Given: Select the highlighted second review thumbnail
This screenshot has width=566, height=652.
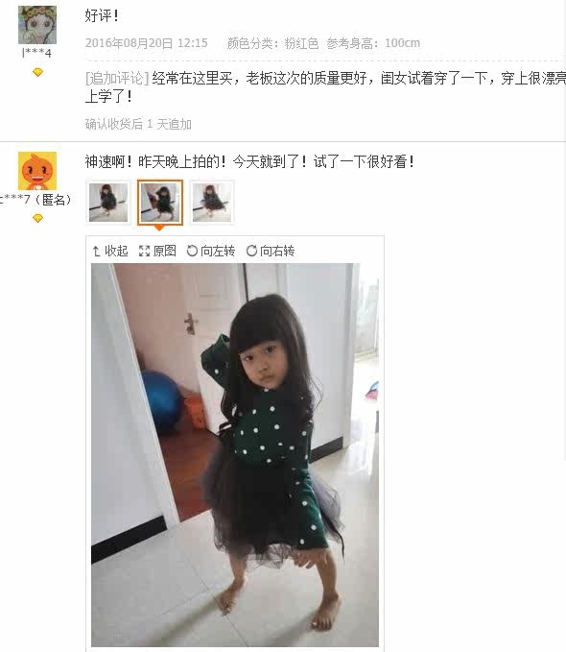Looking at the screenshot, I should tap(160, 203).
